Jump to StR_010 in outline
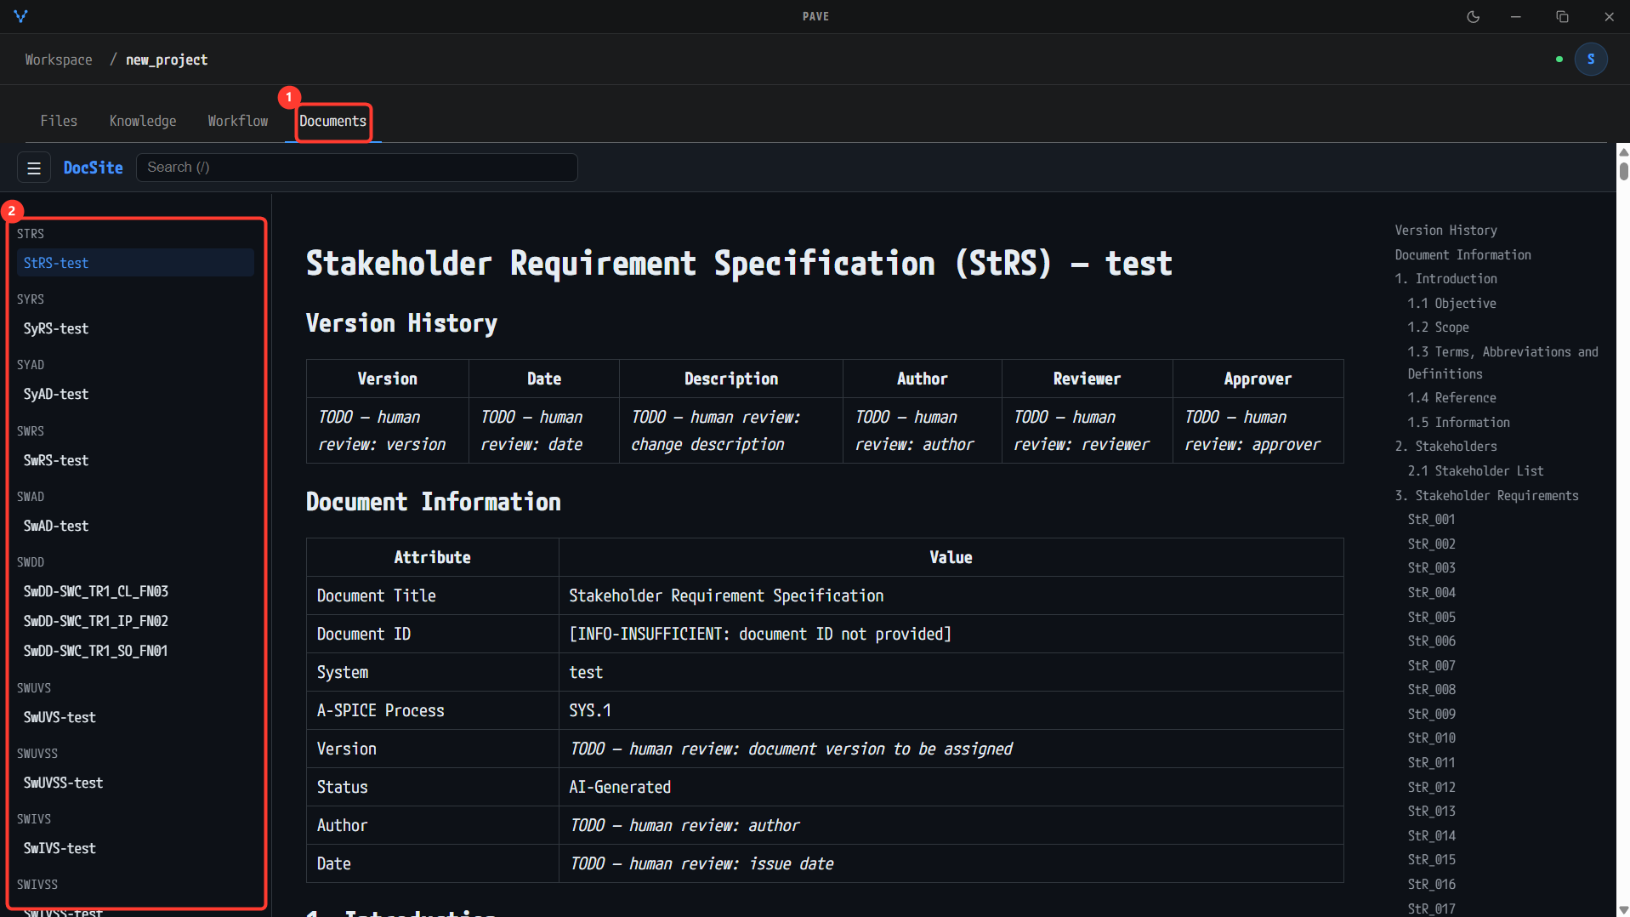The width and height of the screenshot is (1630, 917). pyautogui.click(x=1431, y=738)
